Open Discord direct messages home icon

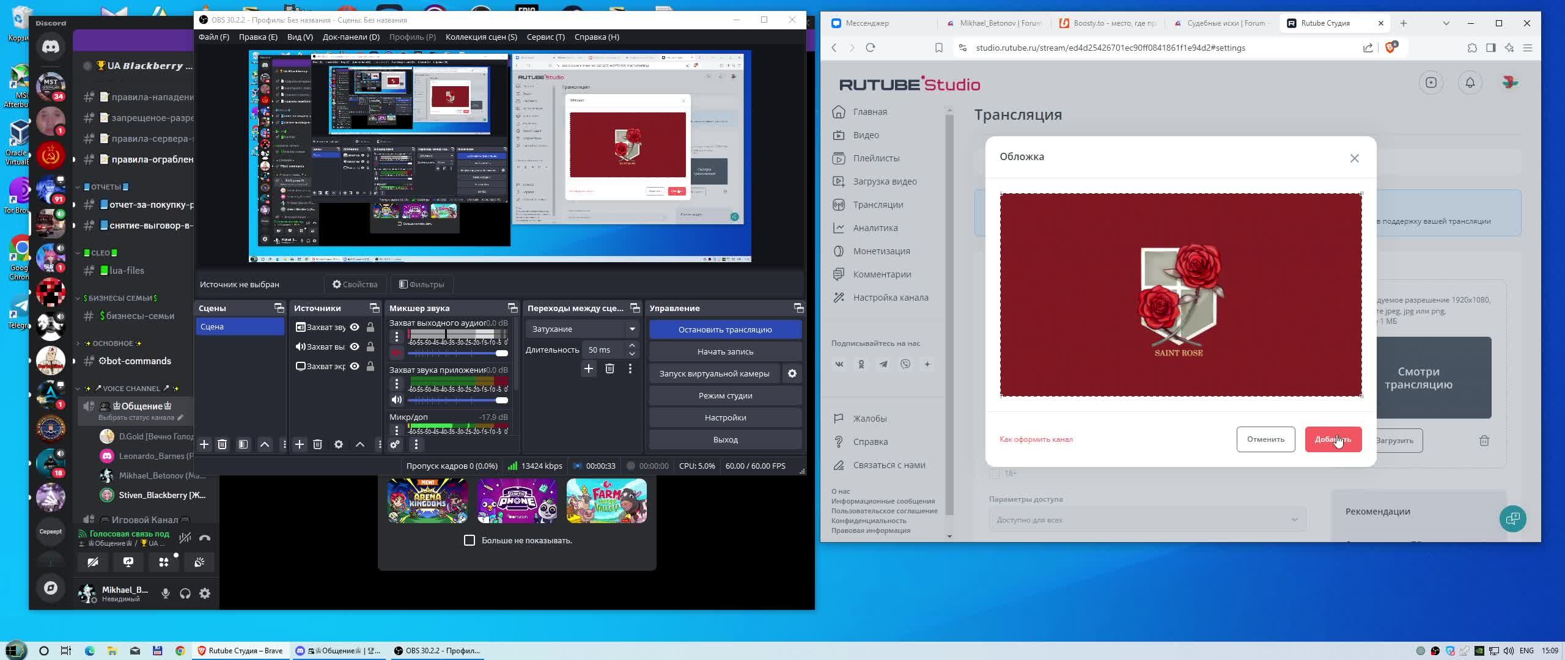(x=51, y=46)
